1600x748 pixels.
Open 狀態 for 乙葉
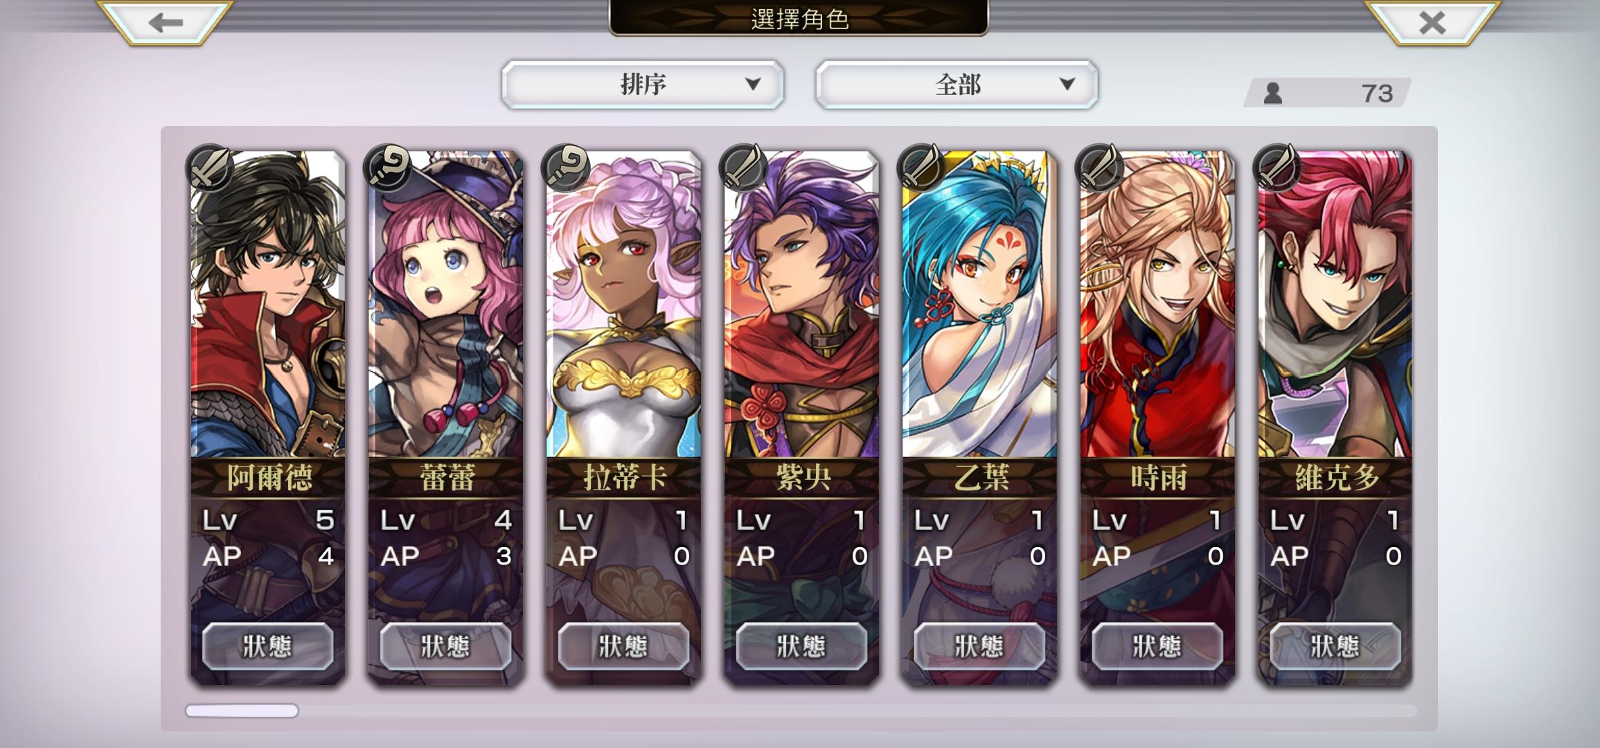click(979, 646)
